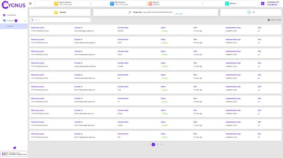Click the Ochre canister name
Image resolution: width=283 pixels, height=158 pixels.
pos(120,54)
